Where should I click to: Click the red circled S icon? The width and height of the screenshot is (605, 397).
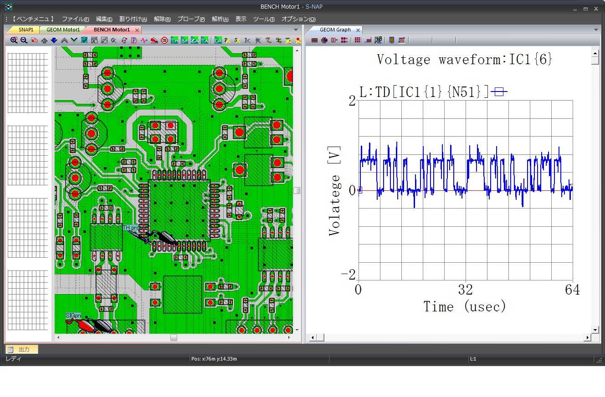click(164, 40)
